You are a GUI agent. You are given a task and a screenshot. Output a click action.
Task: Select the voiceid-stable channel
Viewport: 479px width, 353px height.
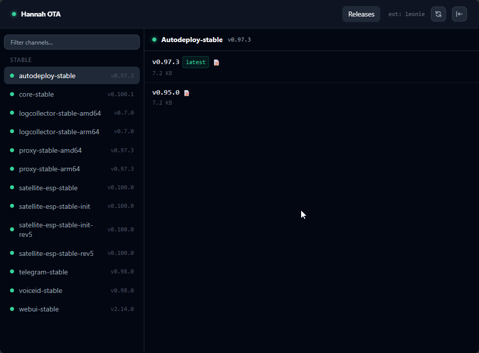[x=72, y=290]
